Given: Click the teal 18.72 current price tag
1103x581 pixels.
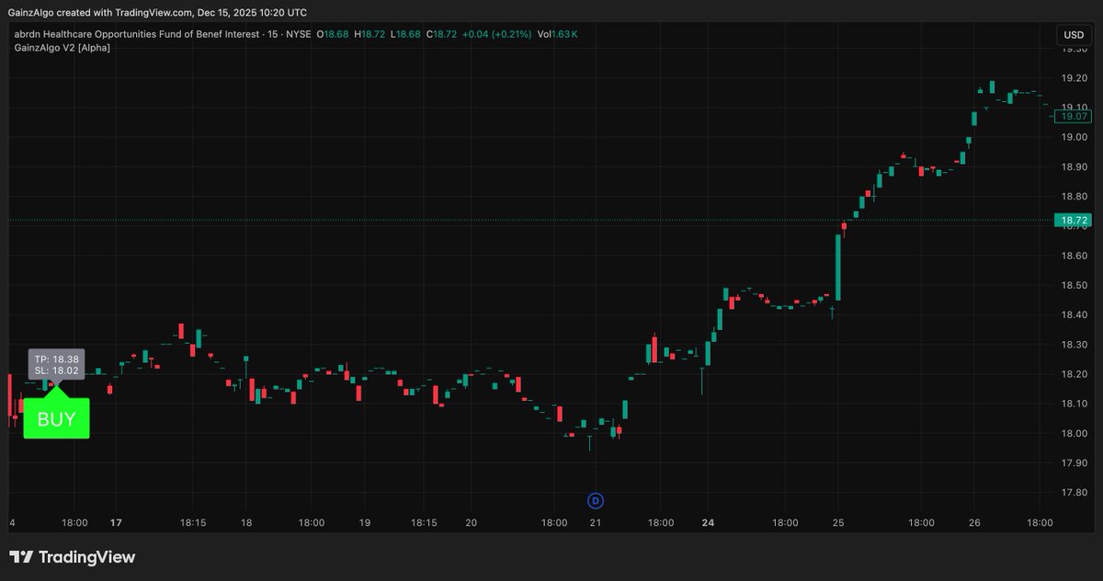Looking at the screenshot, I should [x=1075, y=221].
